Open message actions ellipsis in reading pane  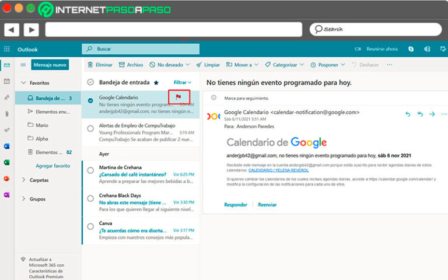444,114
